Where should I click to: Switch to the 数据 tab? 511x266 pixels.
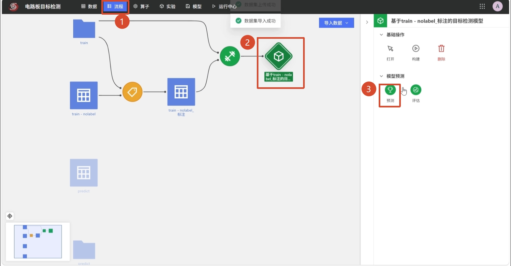pos(89,7)
